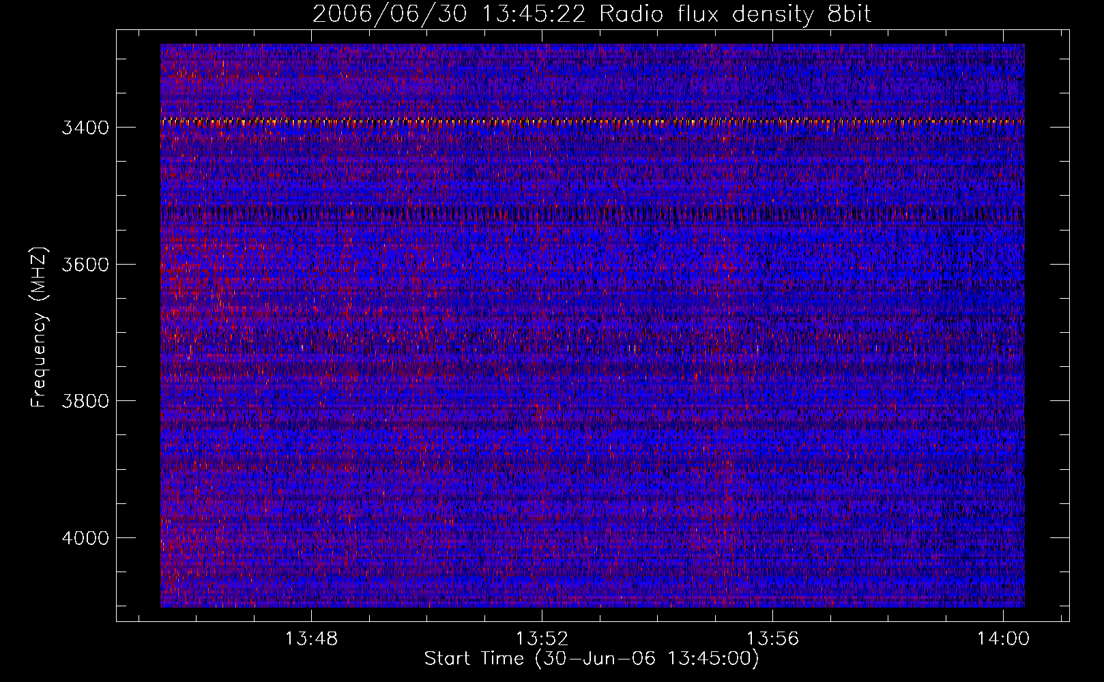Image resolution: width=1104 pixels, height=682 pixels.
Task: Select the 3400 frequency axis label
Action: (85, 128)
